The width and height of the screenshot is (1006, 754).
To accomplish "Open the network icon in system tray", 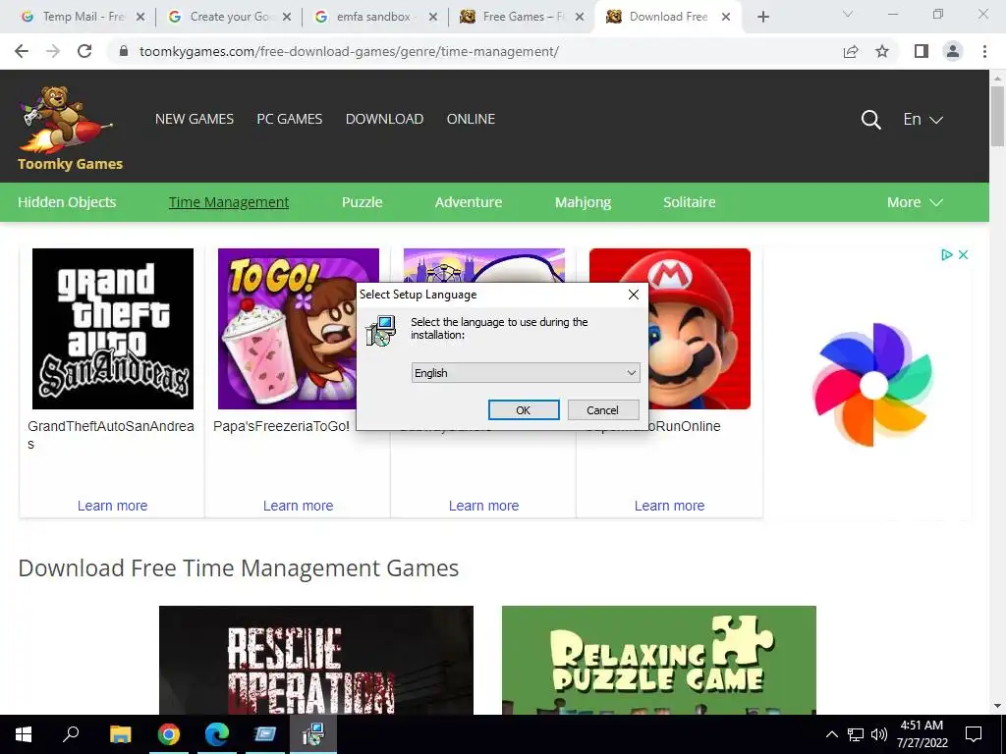I will coord(856,734).
